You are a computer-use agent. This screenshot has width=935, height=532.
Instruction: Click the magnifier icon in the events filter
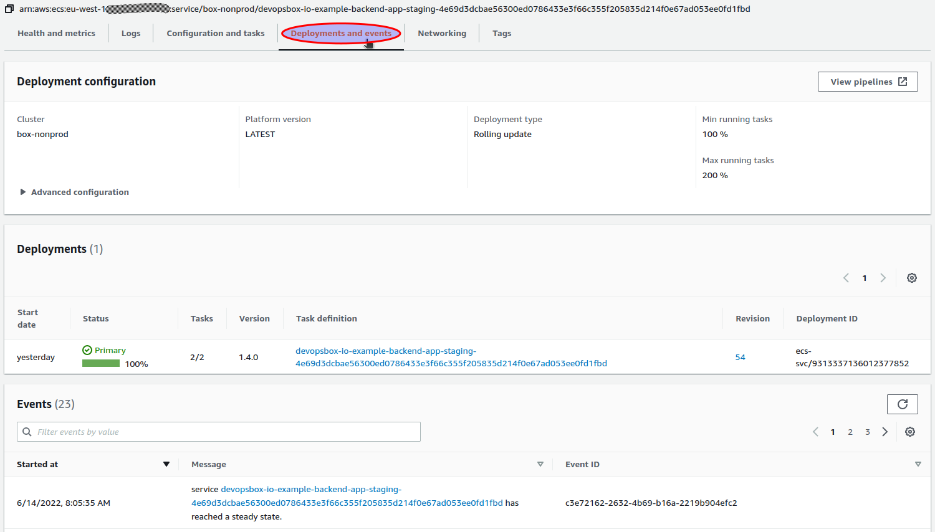27,431
